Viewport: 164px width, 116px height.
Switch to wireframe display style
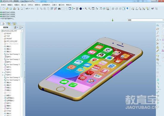(113, 9)
